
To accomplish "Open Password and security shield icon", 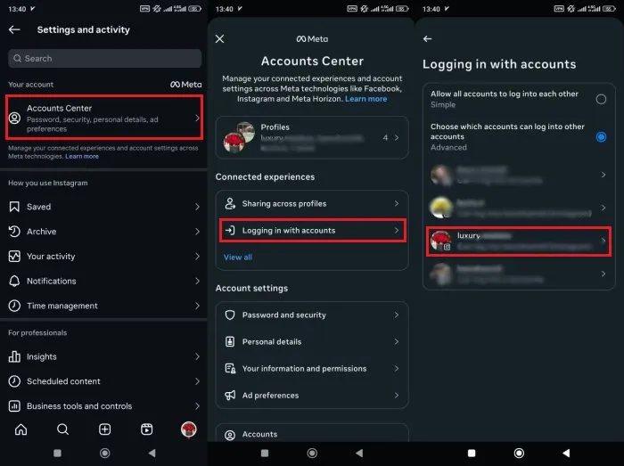I will [230, 315].
